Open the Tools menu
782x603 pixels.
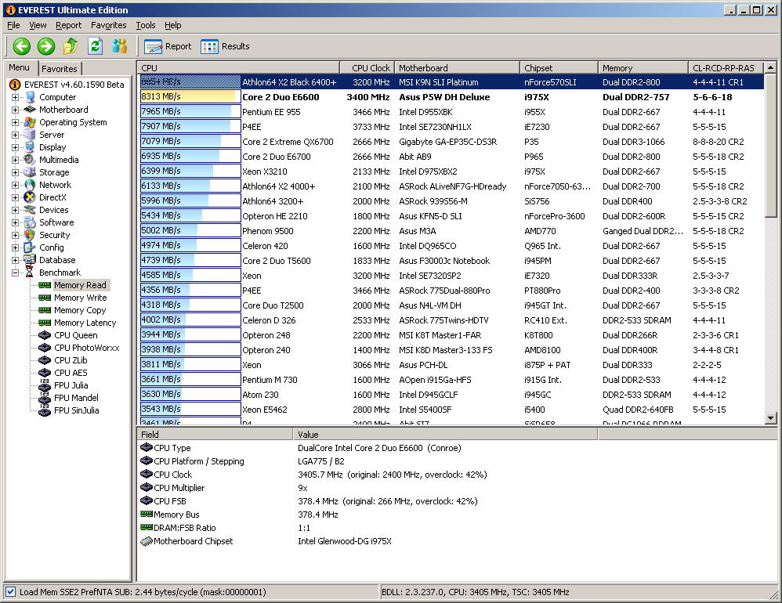point(146,25)
